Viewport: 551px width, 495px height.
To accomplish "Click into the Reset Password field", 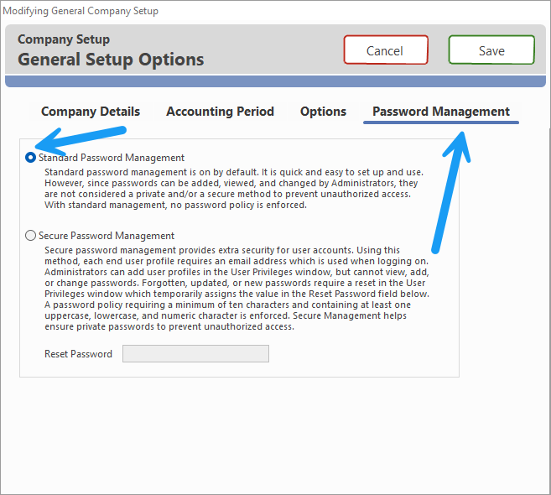I will (195, 354).
